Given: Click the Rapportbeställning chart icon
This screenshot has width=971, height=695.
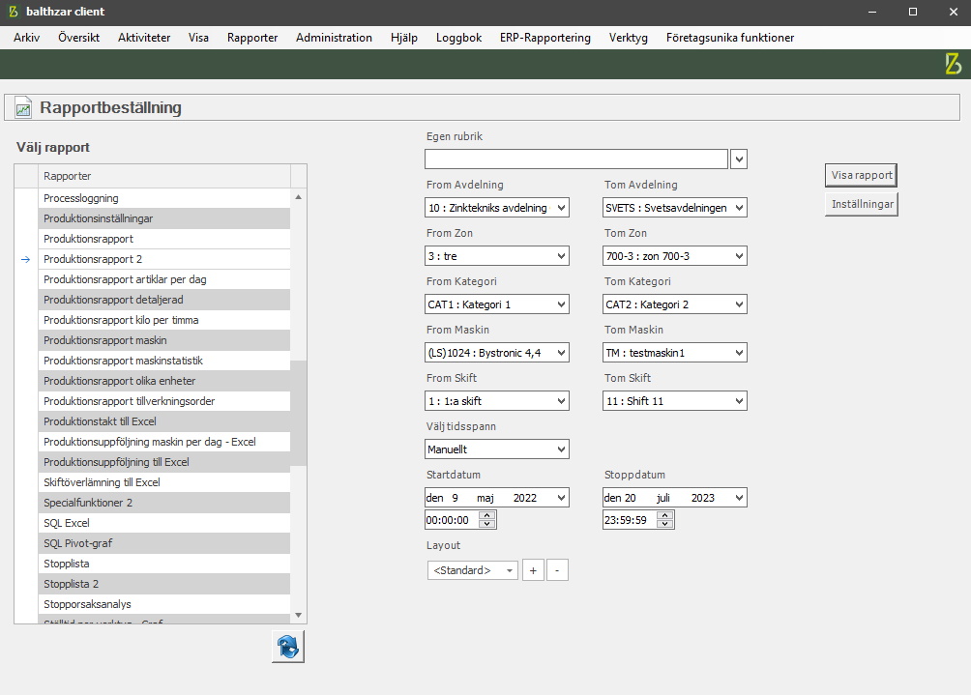Looking at the screenshot, I should click(23, 107).
